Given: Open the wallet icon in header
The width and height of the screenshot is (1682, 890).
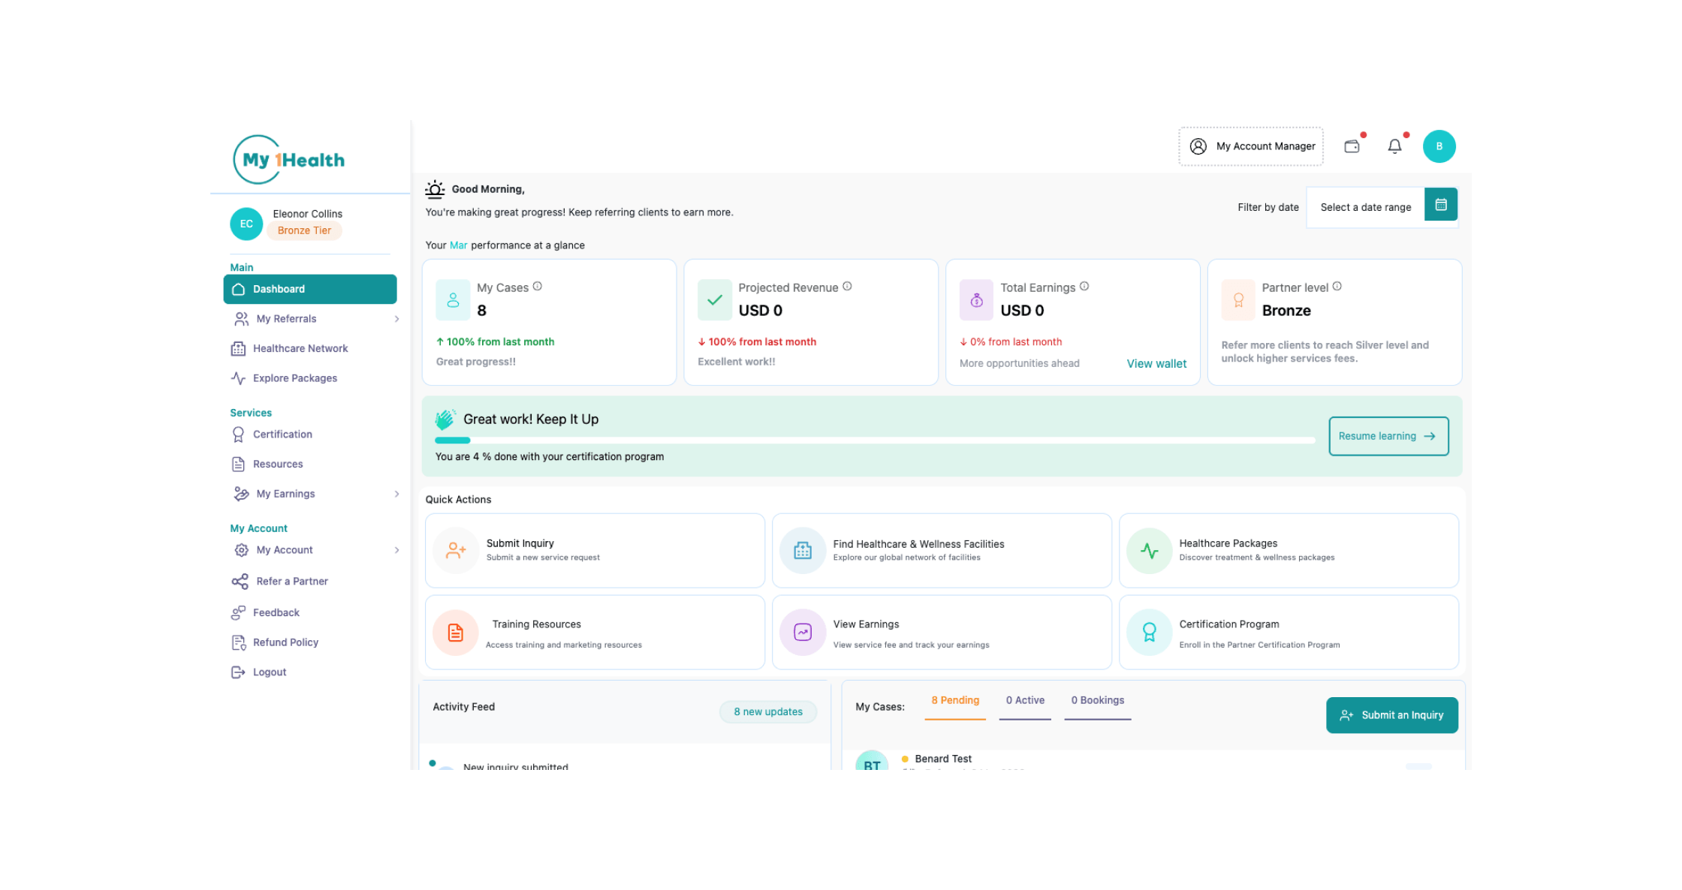Looking at the screenshot, I should point(1352,146).
